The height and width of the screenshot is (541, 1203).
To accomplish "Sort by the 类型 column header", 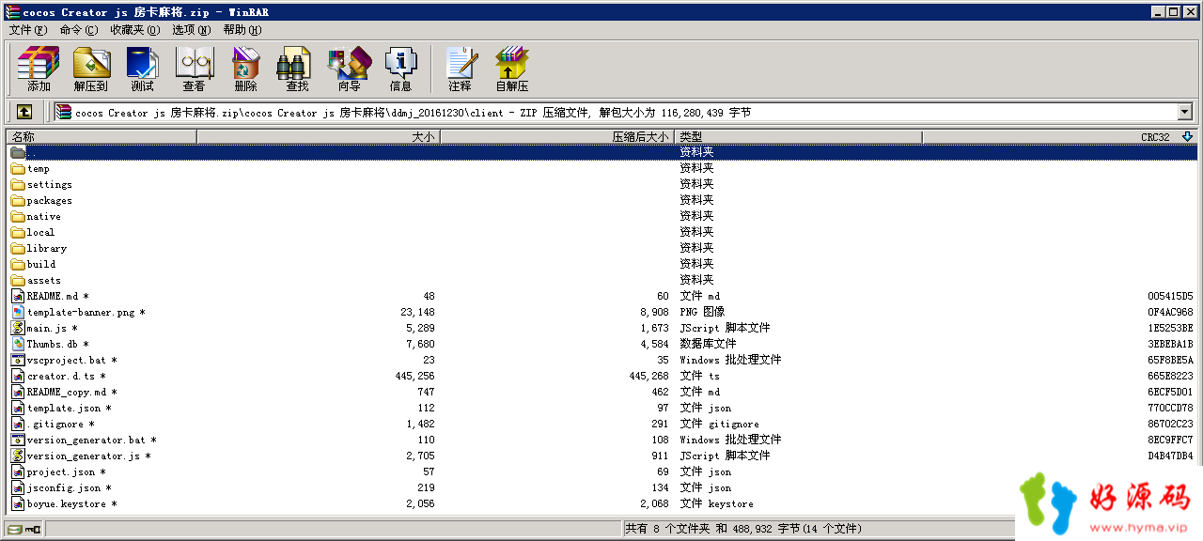I will pos(799,137).
